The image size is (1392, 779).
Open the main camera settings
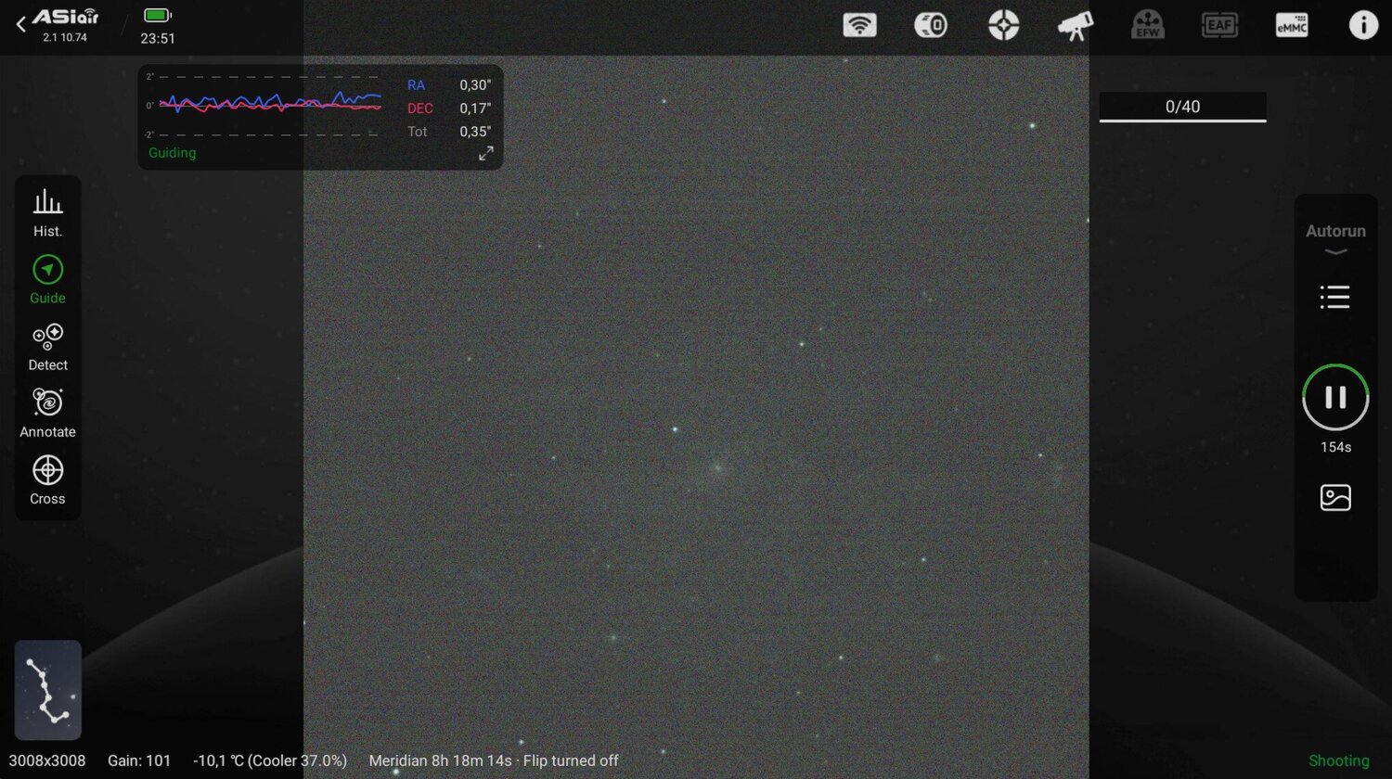point(931,25)
